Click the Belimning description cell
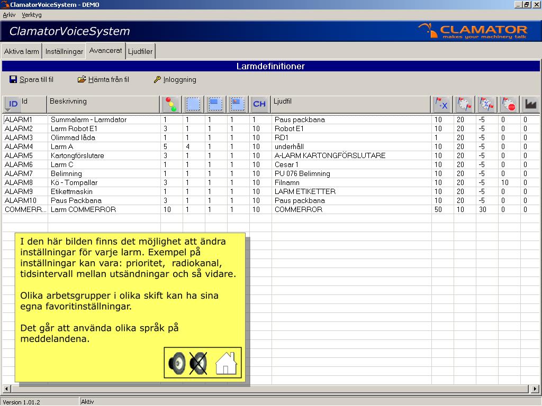Screen dimensions: 542x406 coord(104,173)
